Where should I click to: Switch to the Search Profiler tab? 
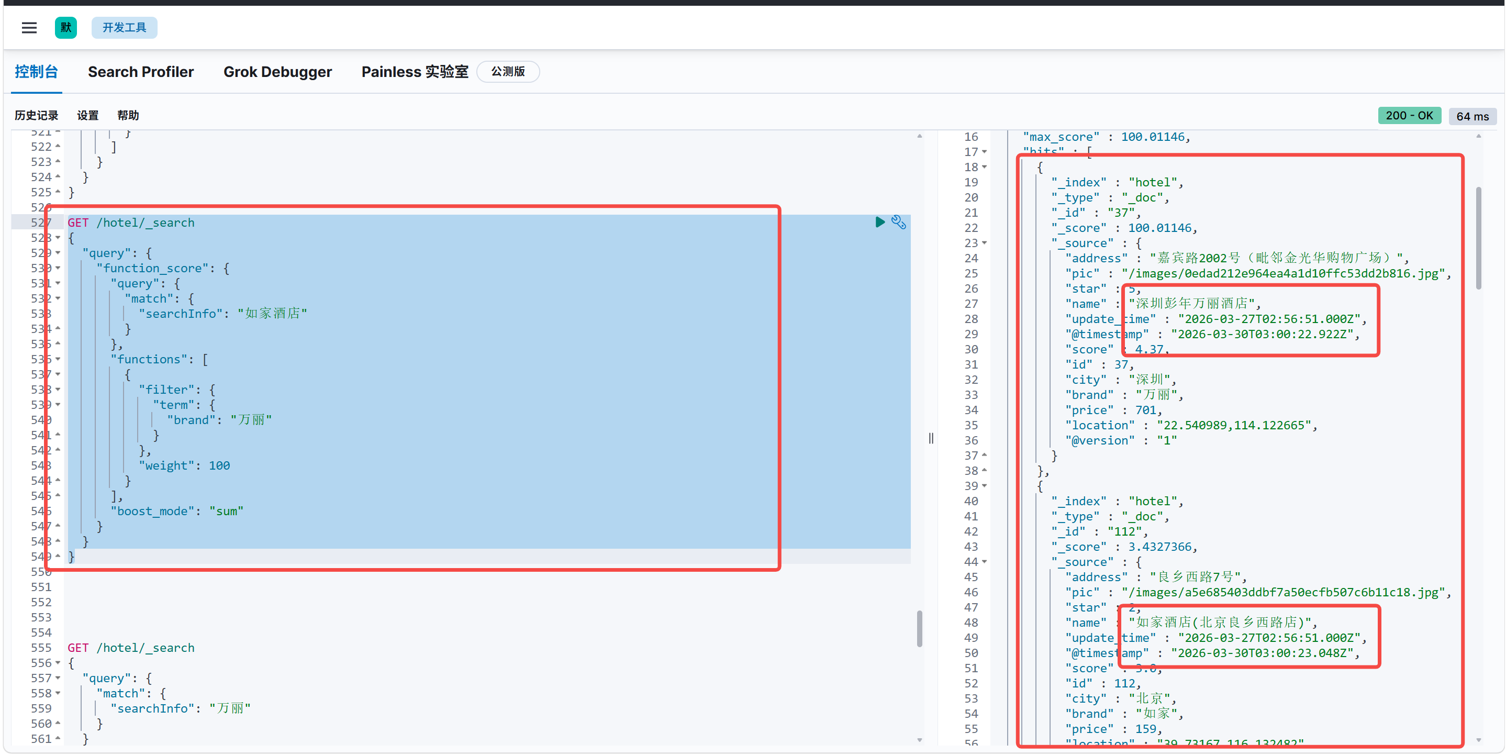click(140, 72)
